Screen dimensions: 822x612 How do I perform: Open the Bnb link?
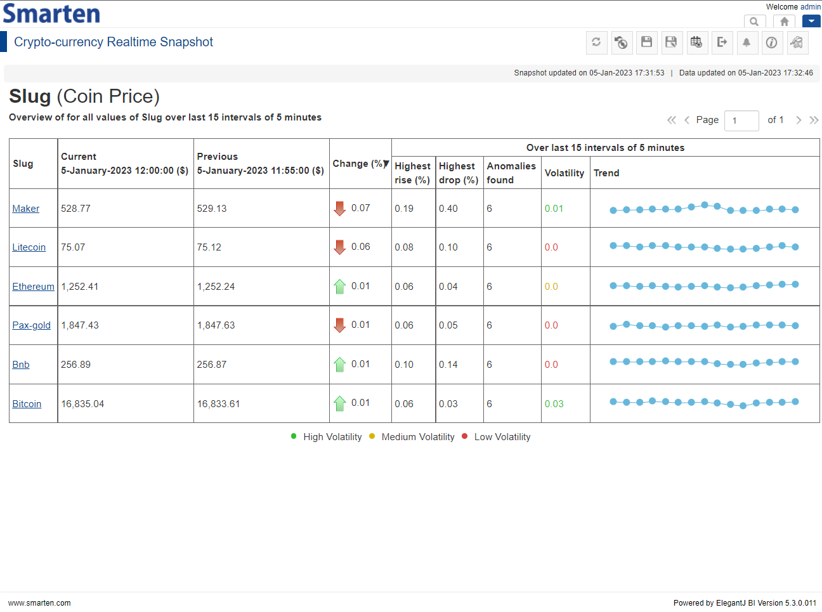21,365
